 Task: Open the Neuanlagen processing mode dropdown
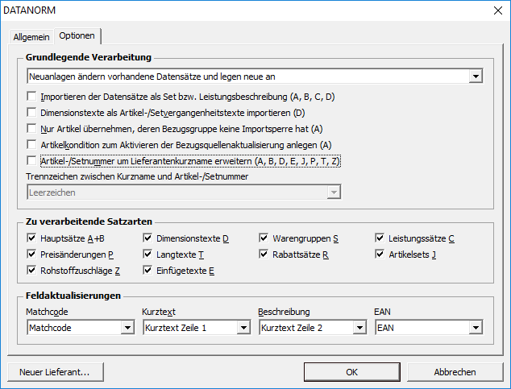476,77
